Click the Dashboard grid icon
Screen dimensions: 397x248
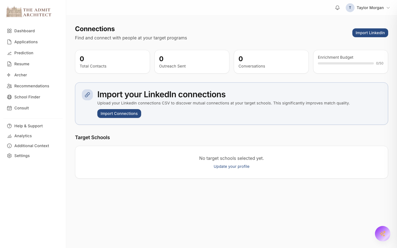[x=9, y=31]
